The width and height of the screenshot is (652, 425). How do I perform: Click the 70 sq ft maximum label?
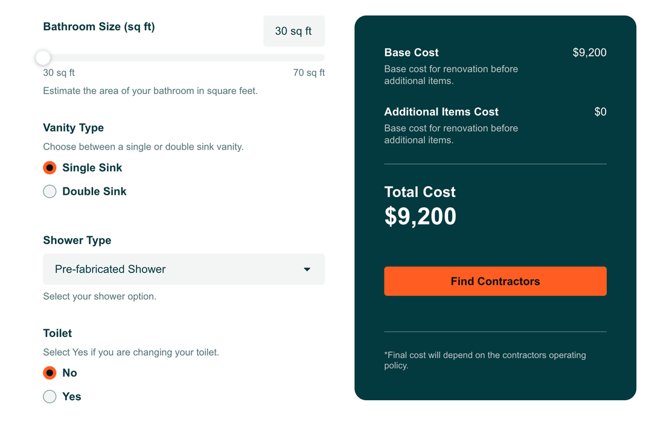tap(308, 73)
